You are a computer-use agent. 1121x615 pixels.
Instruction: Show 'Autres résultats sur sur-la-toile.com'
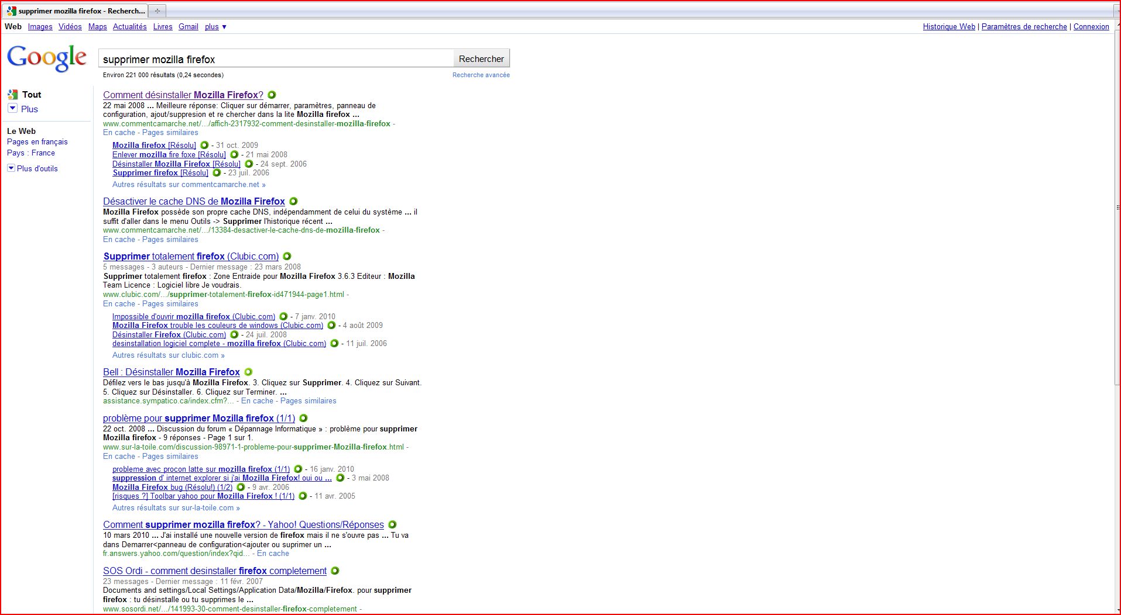tap(176, 507)
